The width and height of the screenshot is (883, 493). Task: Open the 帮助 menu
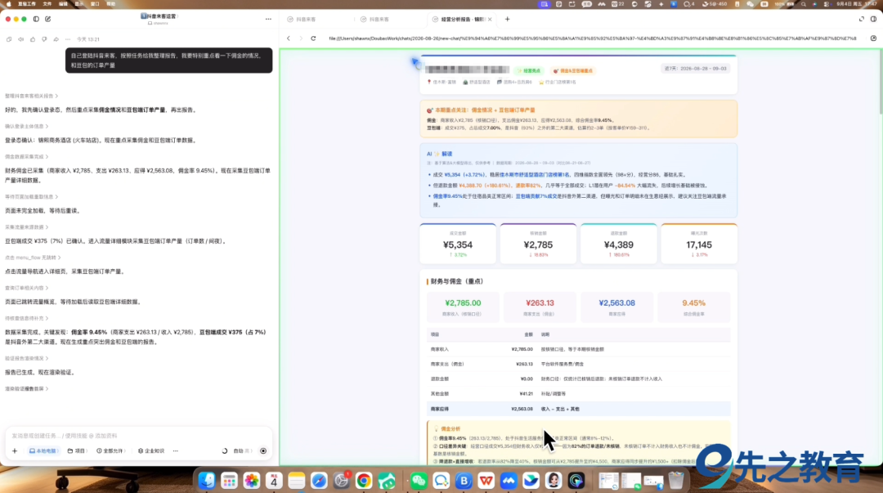coord(111,4)
